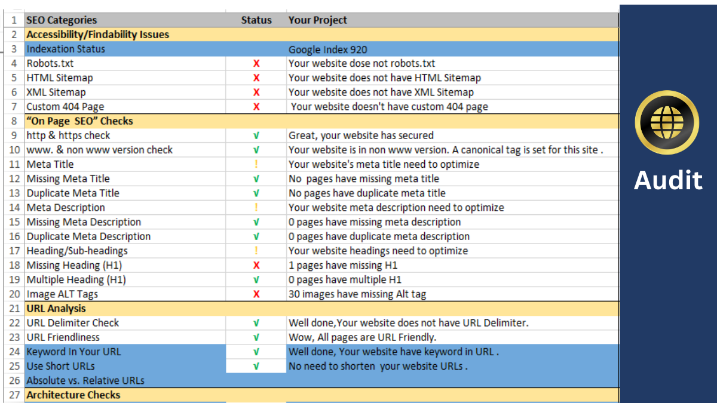Click the "XML Sitemap" category cell

(56, 93)
